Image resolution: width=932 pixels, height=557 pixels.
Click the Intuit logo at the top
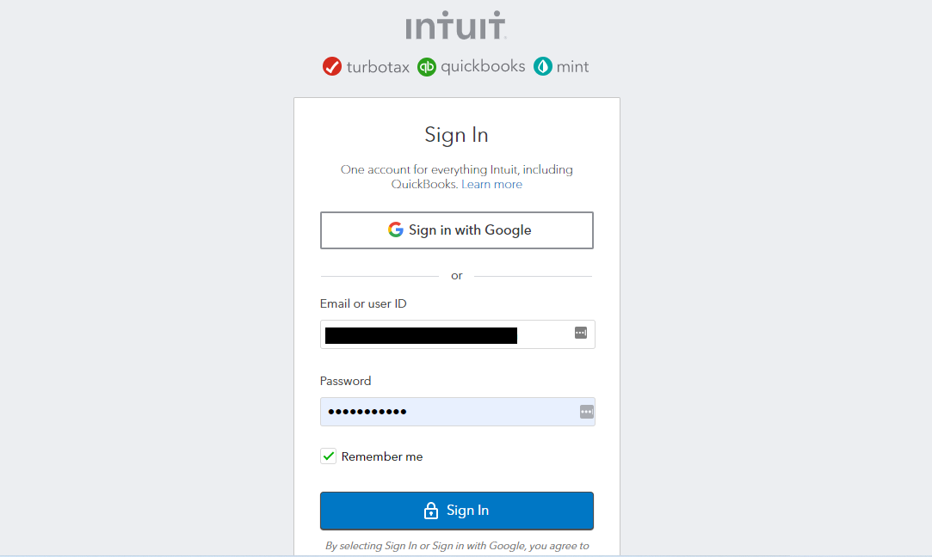pos(456,26)
